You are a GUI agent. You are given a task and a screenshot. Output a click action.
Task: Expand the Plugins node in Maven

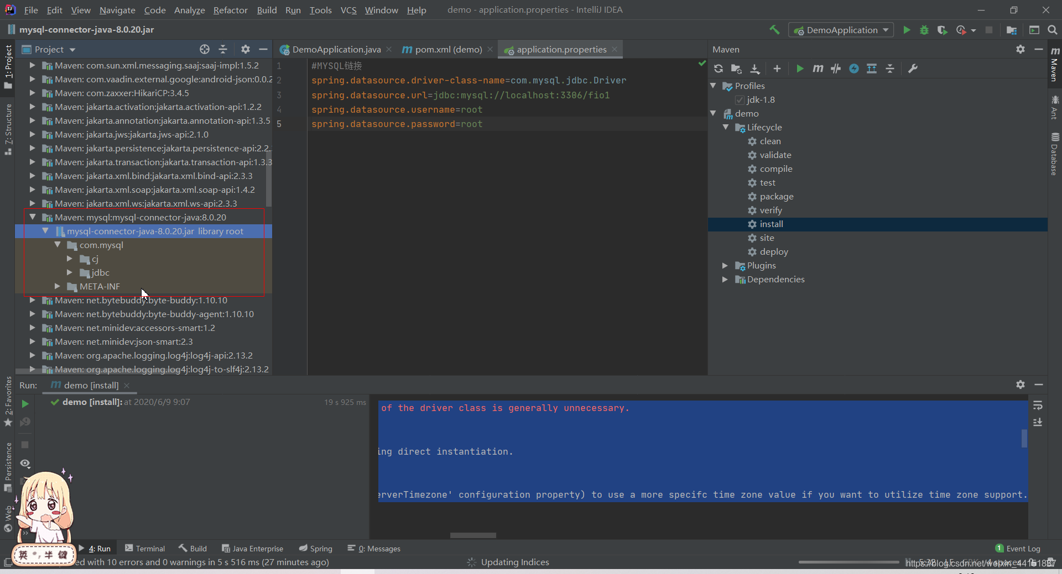pos(725,266)
